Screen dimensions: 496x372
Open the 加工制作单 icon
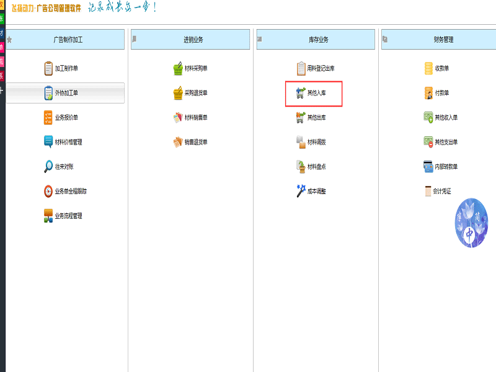(x=48, y=68)
